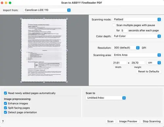
Task: Click Reset to Defaults
Action: click(x=149, y=71)
